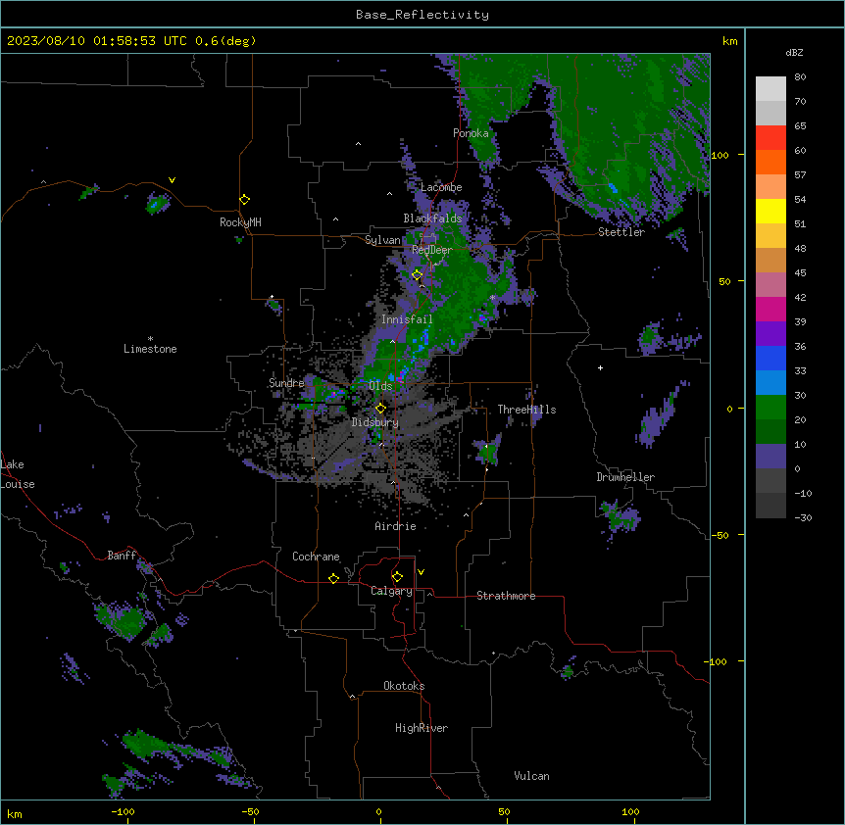845x825 pixels.
Task: Select the RedDeer label on the map
Action: coord(432,250)
